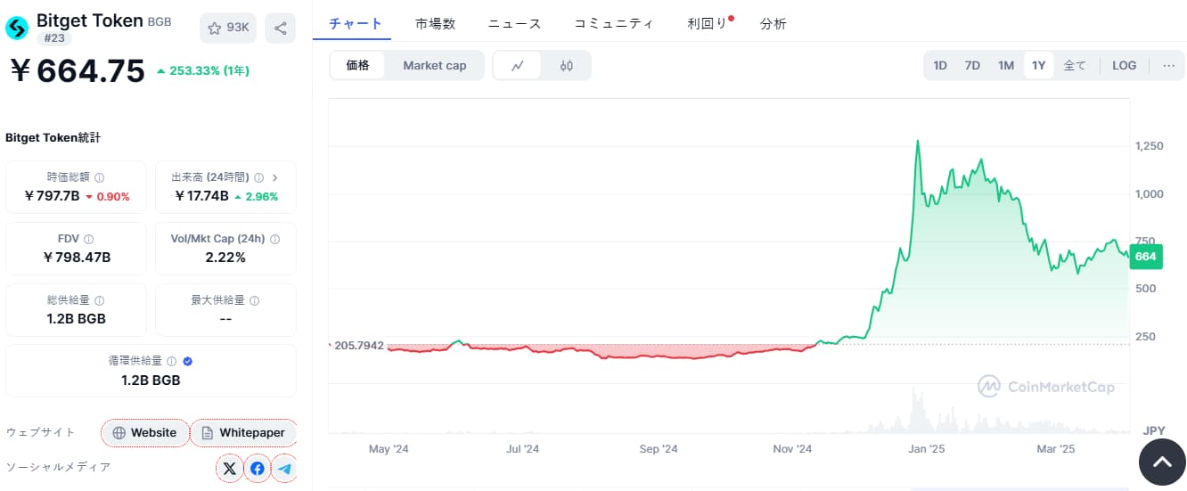Click the ¥798.47B FDV value
1187x491 pixels.
pos(77,258)
